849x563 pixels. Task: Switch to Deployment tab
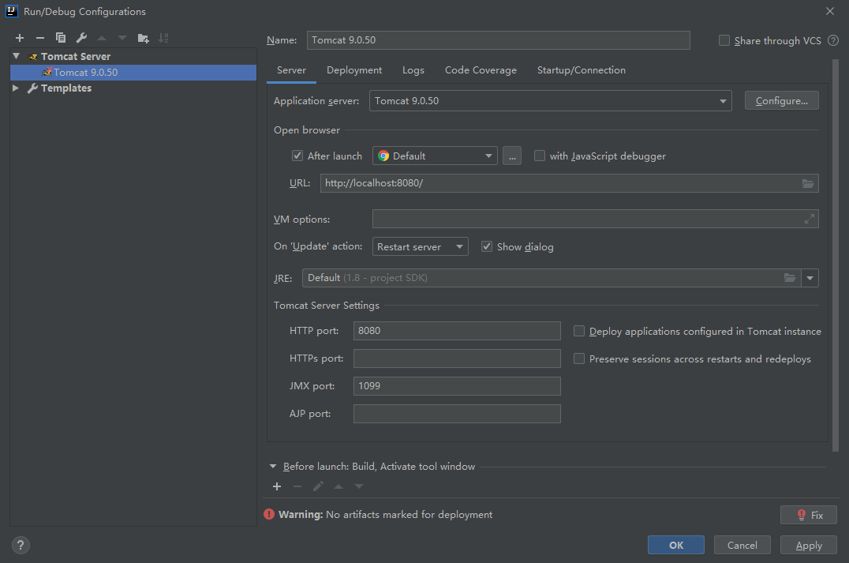354,70
